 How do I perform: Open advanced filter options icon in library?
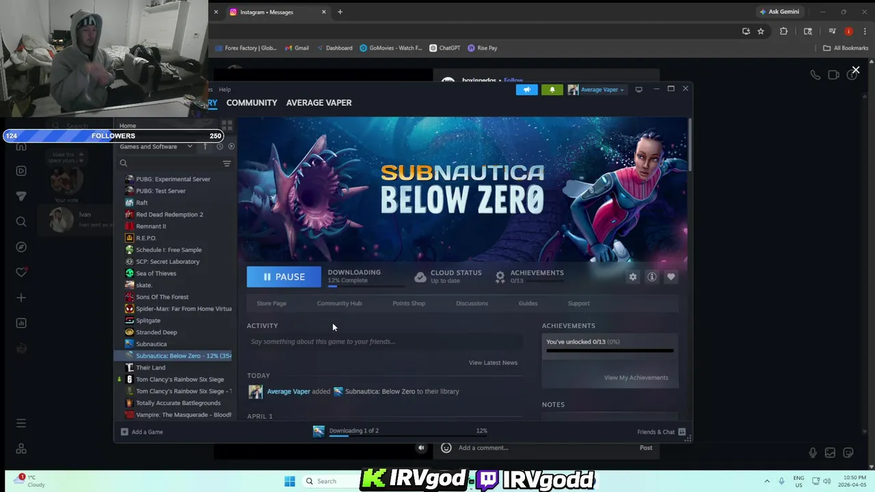point(227,163)
